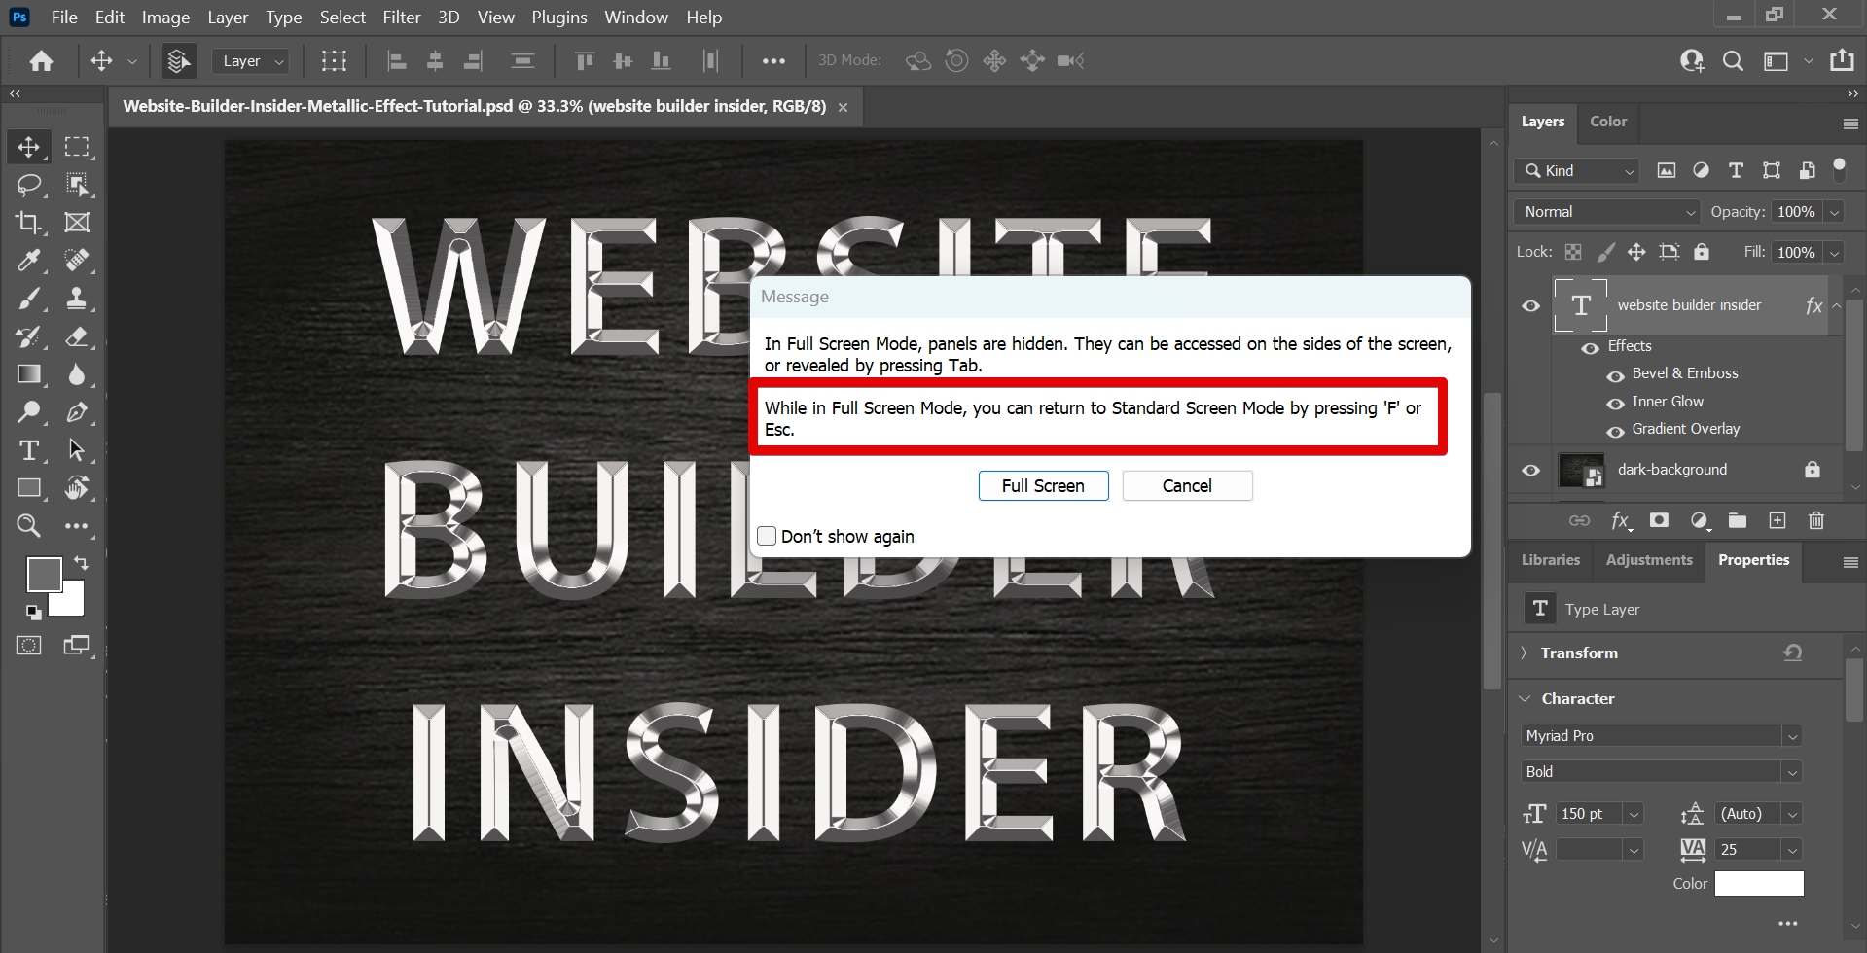Click the Full Screen button
Viewport: 1867px width, 953px height.
click(1042, 486)
